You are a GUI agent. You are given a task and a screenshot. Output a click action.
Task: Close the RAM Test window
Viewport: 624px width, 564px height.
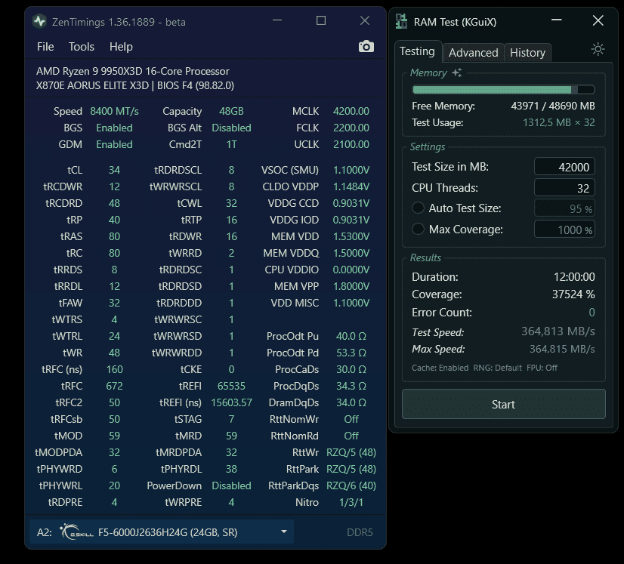tap(598, 20)
